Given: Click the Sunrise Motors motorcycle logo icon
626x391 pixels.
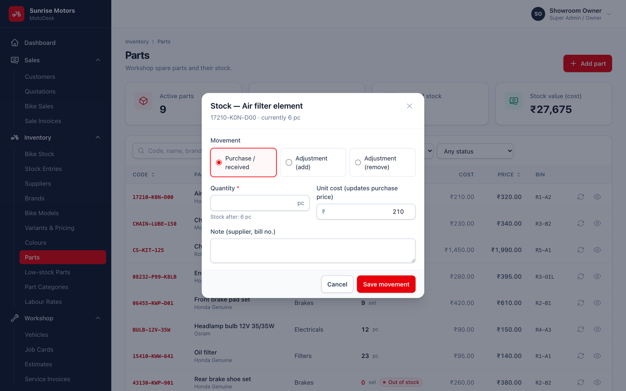Looking at the screenshot, I should coord(16,14).
